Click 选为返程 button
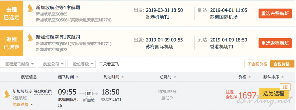Image resolution: width=296 pixels, height=110 pixels. pyautogui.click(x=274, y=94)
